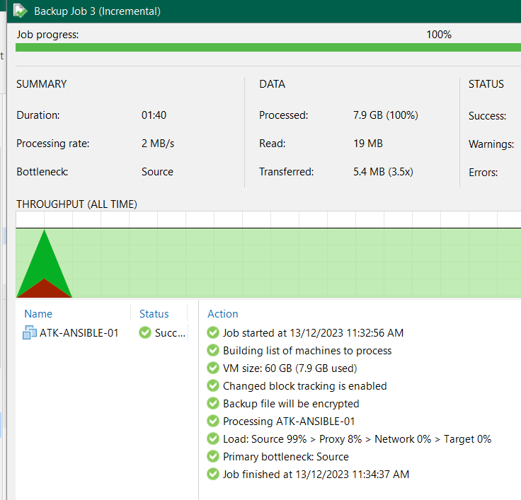This screenshot has height=500, width=521.
Task: Click the check icon beside Primary bottleneck
Action: coord(213,456)
